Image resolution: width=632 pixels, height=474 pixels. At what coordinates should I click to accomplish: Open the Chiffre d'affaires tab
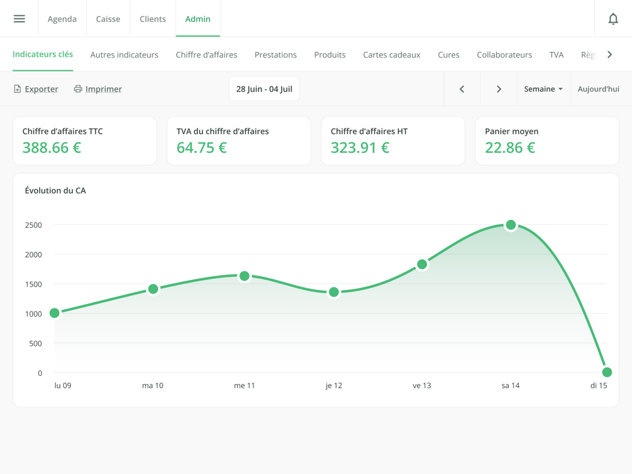pyautogui.click(x=207, y=55)
